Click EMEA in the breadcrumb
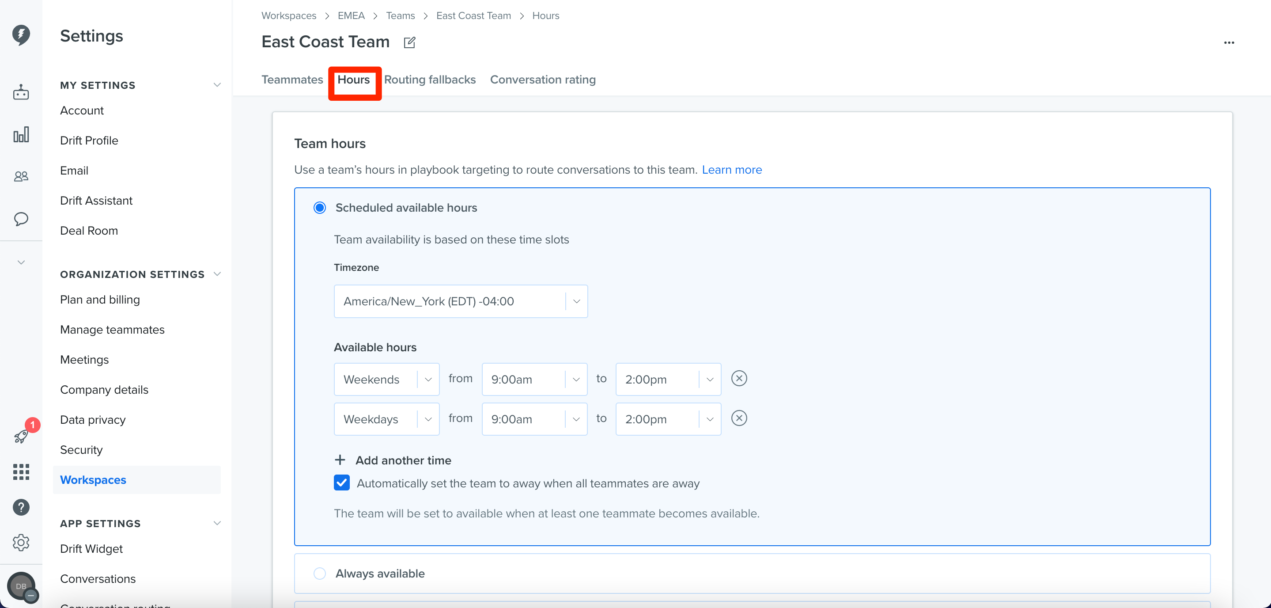The image size is (1271, 608). pyautogui.click(x=351, y=16)
